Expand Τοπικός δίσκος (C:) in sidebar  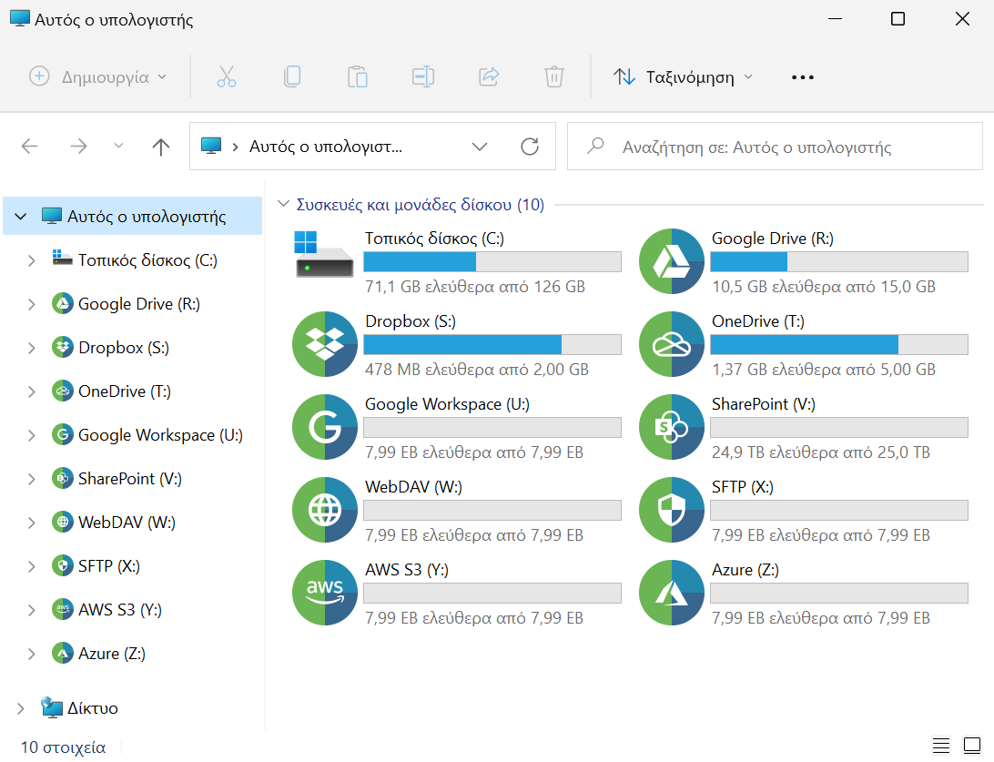[31, 260]
